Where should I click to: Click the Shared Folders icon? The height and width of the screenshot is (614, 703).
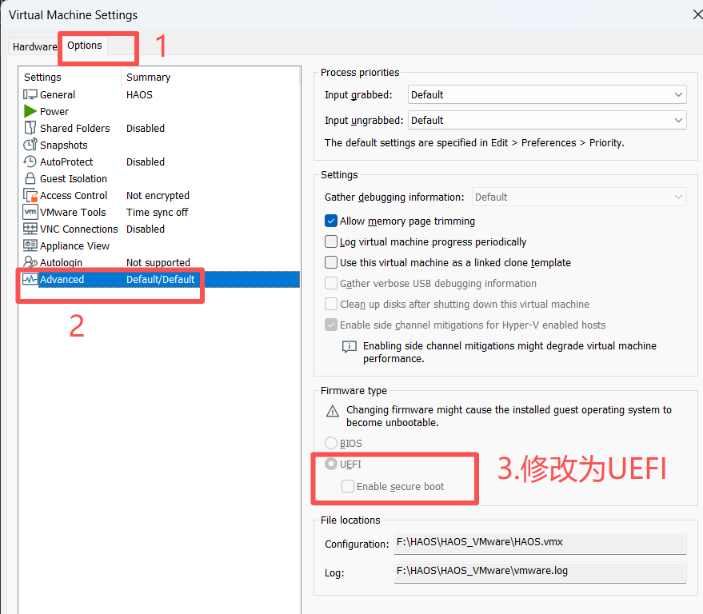[x=30, y=128]
